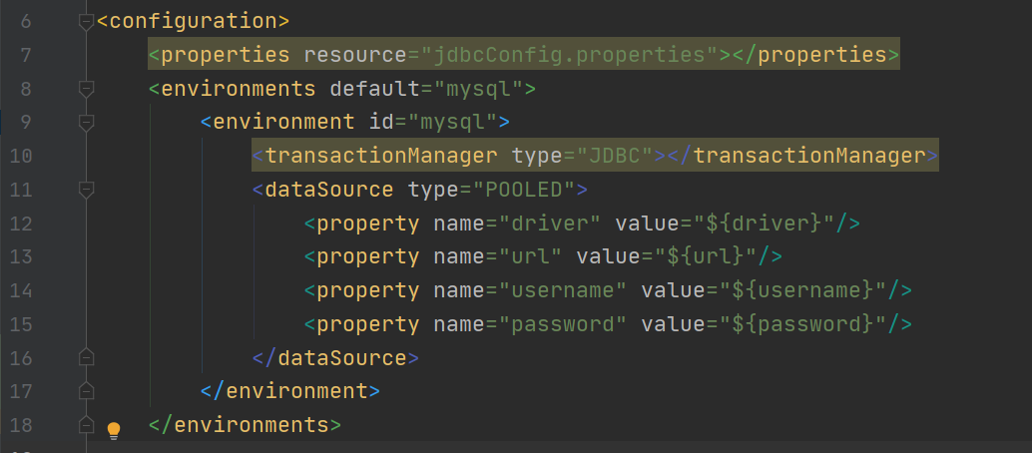The width and height of the screenshot is (1032, 453).
Task: Click the property name value "password"
Action: pos(563,324)
